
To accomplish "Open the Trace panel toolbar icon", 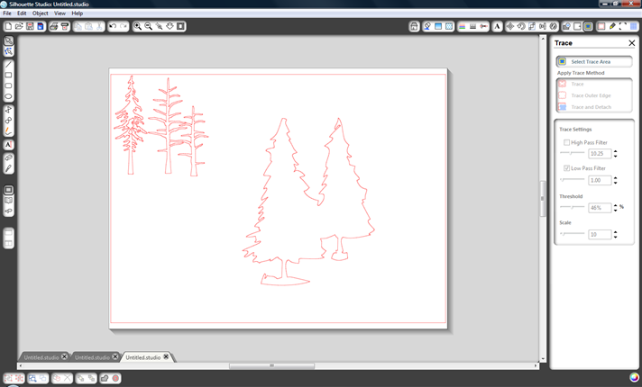I will coord(588,26).
